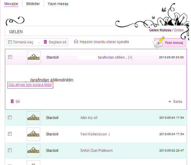Click Stardoll logo of the 03:00 message

pos(34,57)
